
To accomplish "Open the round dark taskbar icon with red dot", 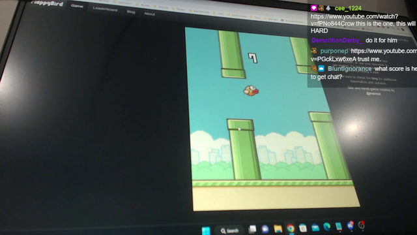I will click(x=361, y=225).
